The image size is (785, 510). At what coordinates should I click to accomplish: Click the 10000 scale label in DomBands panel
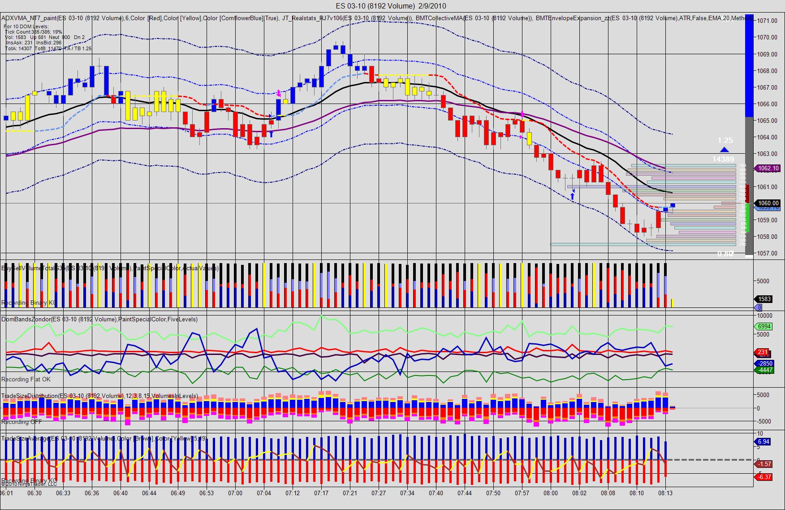tap(764, 316)
